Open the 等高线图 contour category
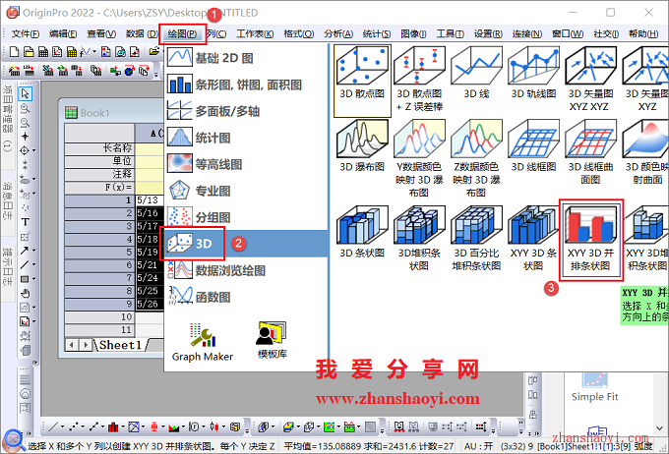This screenshot has width=669, height=454. pyautogui.click(x=246, y=164)
